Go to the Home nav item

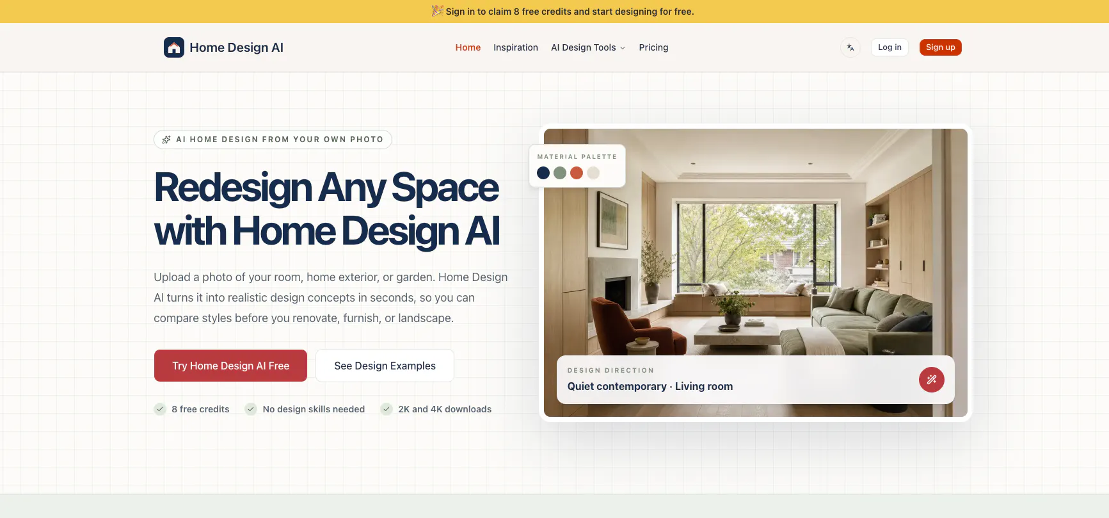pyautogui.click(x=468, y=47)
